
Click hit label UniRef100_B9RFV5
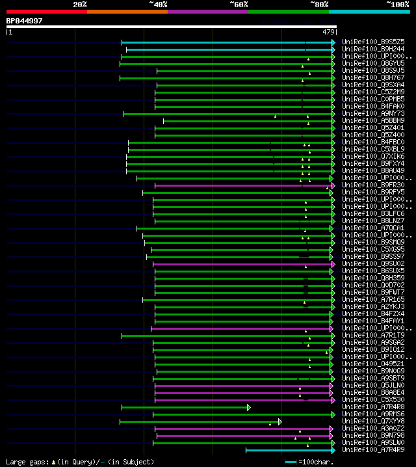[x=373, y=192]
